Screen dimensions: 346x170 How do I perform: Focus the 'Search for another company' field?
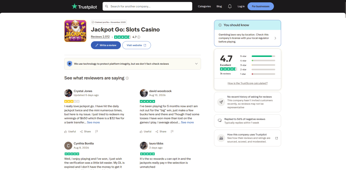(x=147, y=6)
